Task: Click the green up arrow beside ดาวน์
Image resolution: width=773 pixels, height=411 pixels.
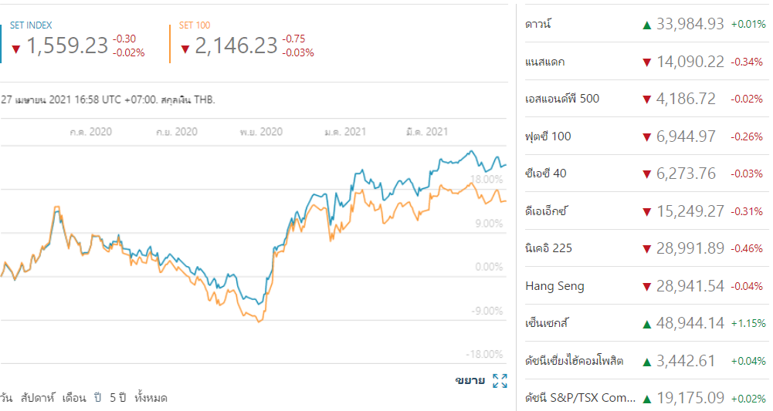Action: point(646,25)
